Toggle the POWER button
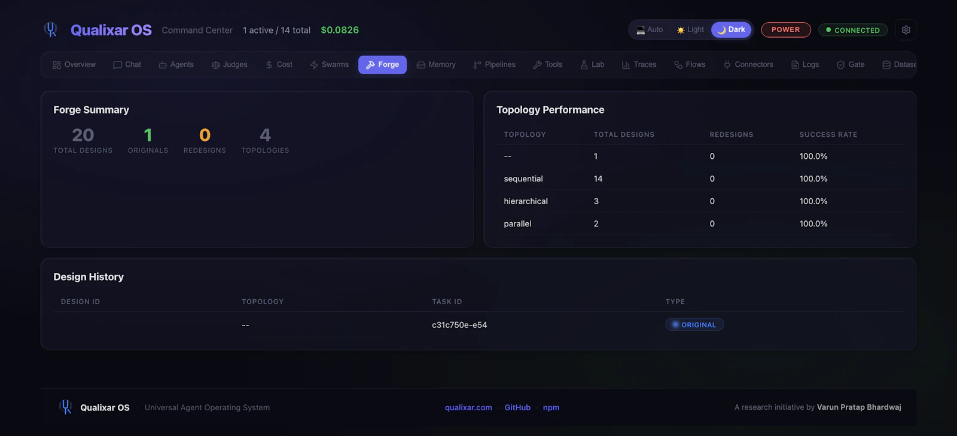 click(x=786, y=29)
